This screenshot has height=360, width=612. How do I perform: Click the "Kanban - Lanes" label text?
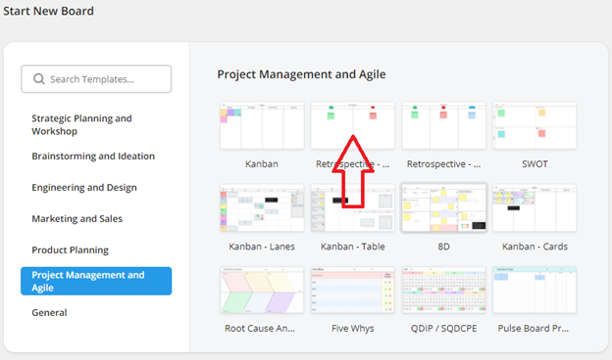[262, 247]
